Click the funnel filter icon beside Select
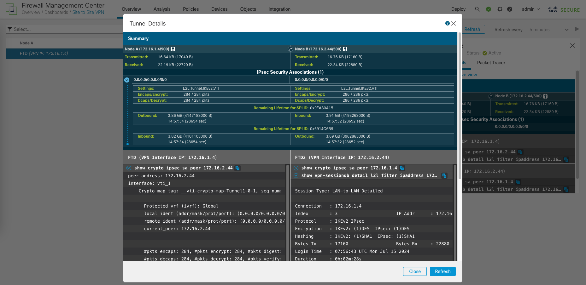The height and width of the screenshot is (285, 586). (10, 29)
